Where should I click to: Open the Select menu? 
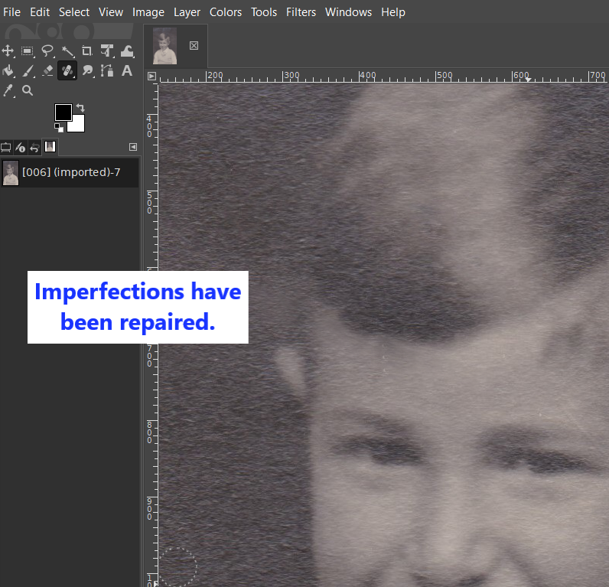(74, 12)
